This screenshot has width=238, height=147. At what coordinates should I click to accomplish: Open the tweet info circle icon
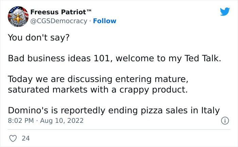[224, 120]
